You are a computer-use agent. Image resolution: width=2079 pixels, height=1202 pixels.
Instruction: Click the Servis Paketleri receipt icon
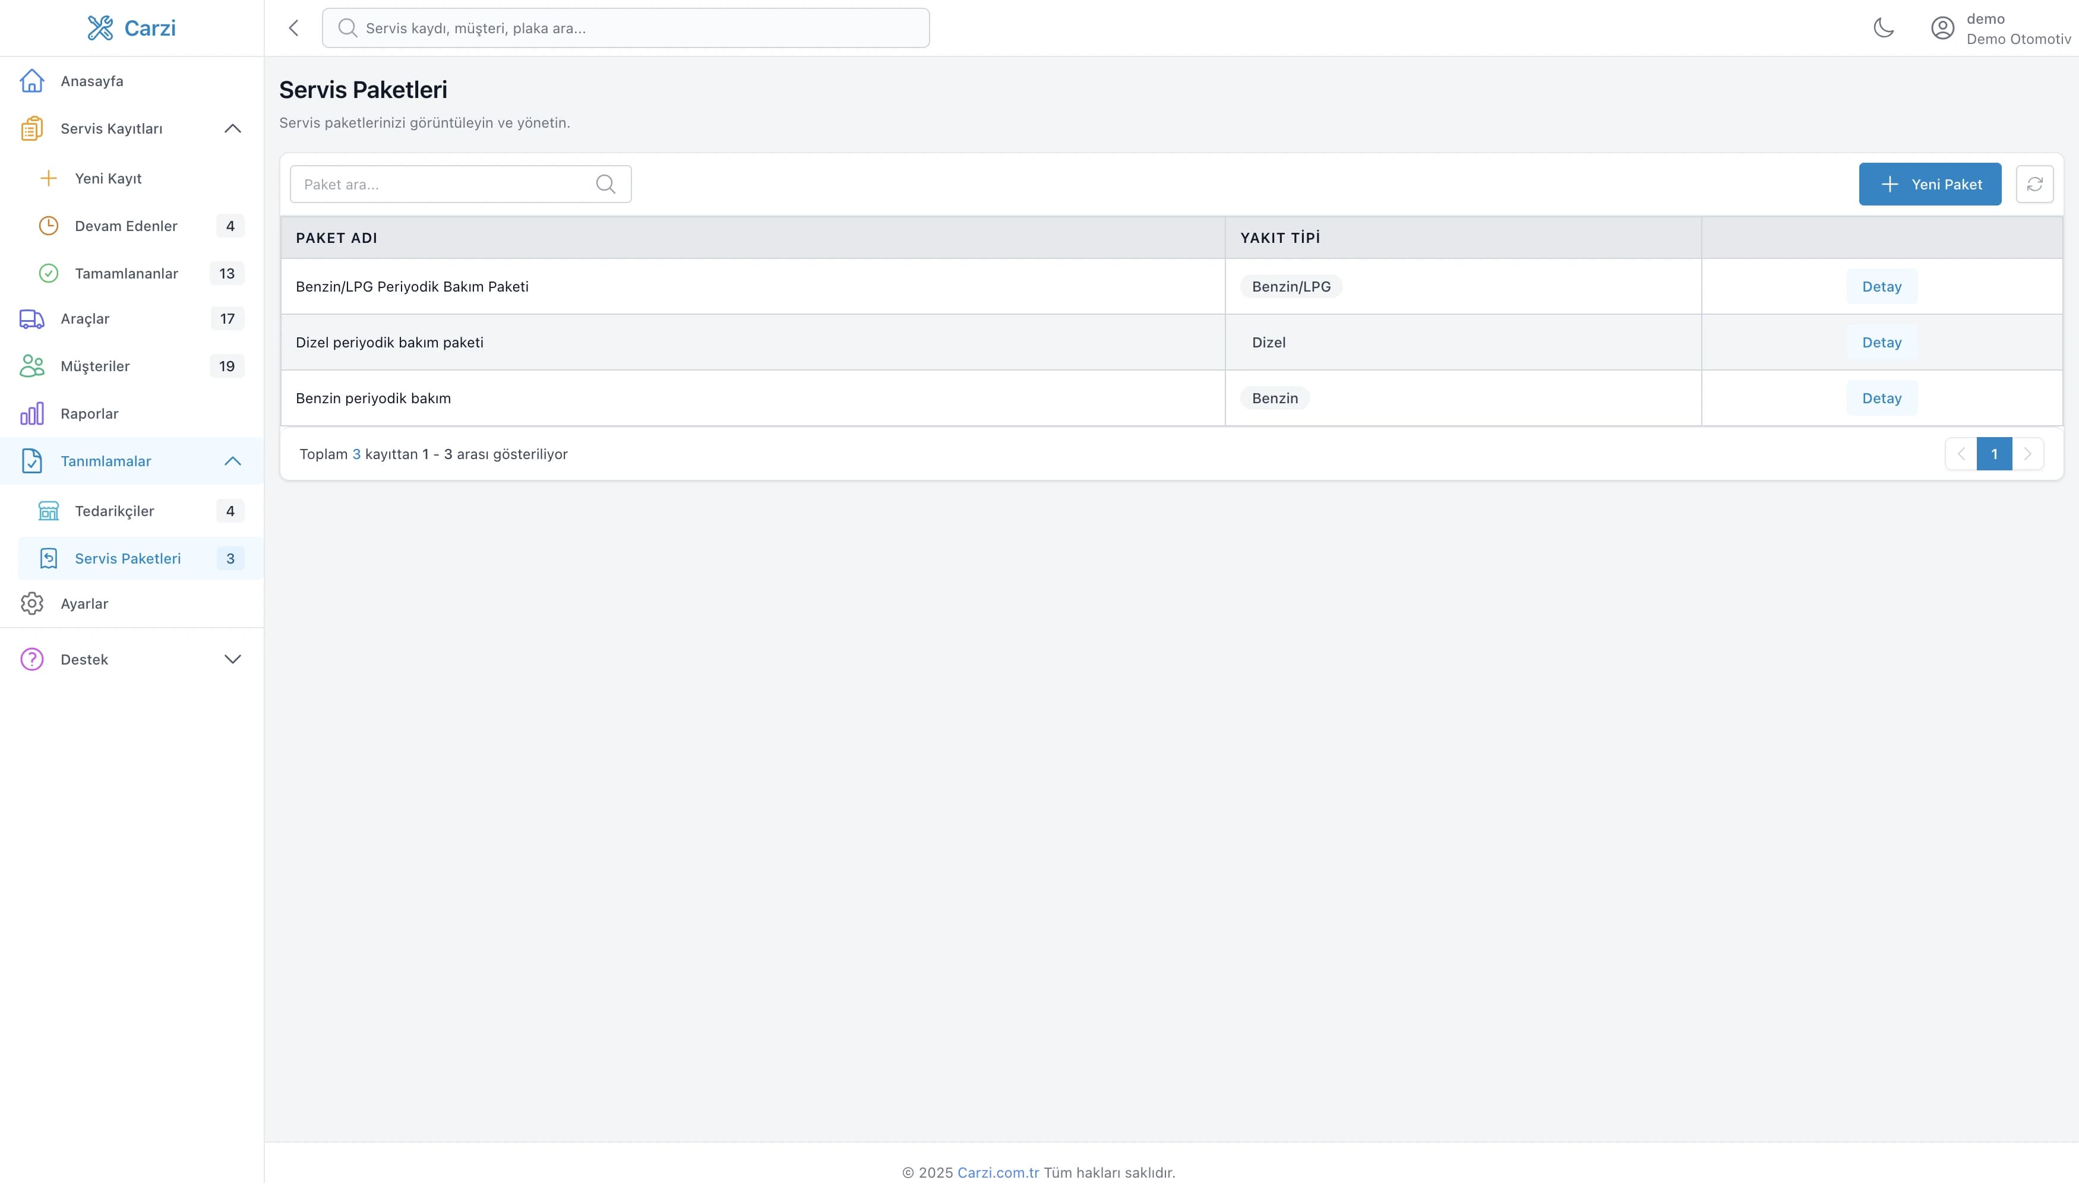click(x=49, y=558)
